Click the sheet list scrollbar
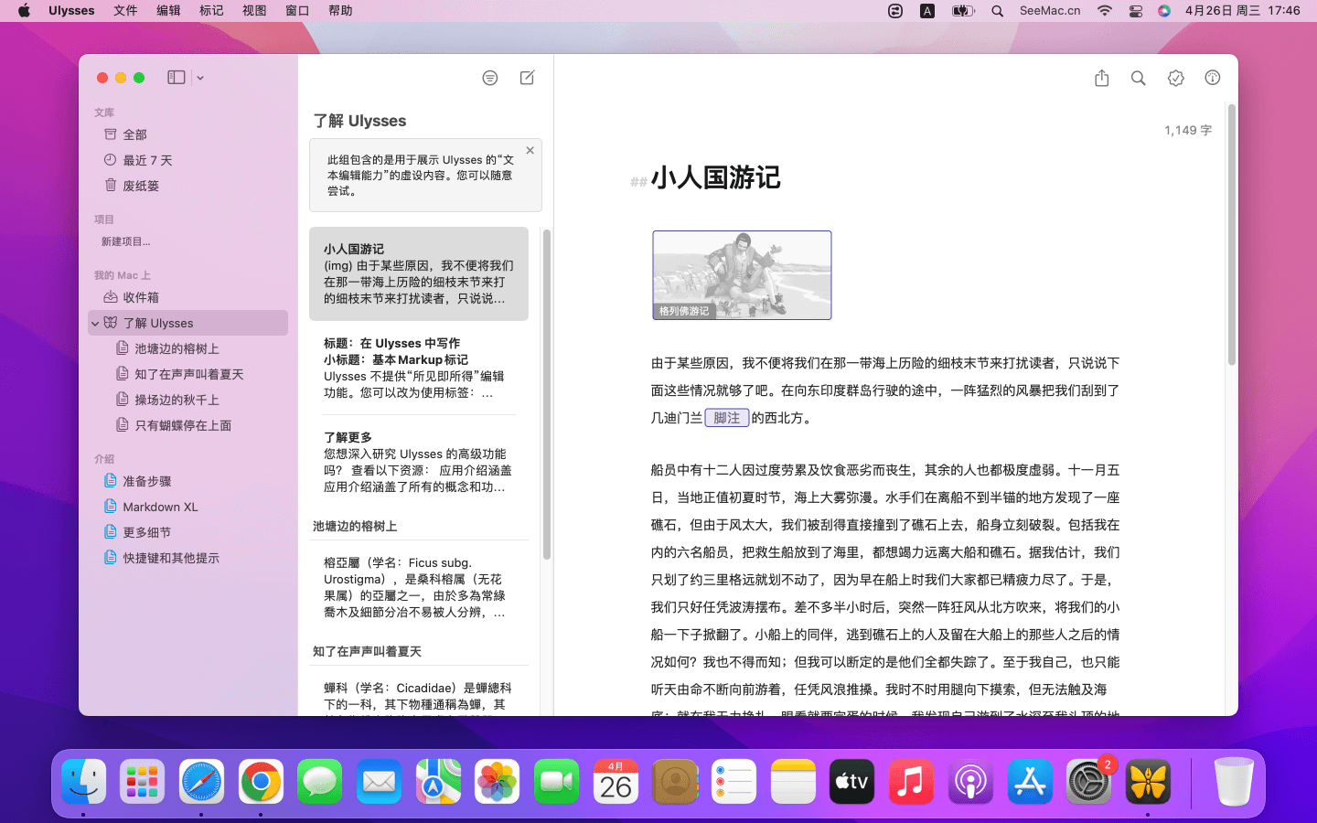Image resolution: width=1317 pixels, height=823 pixels. point(547,393)
